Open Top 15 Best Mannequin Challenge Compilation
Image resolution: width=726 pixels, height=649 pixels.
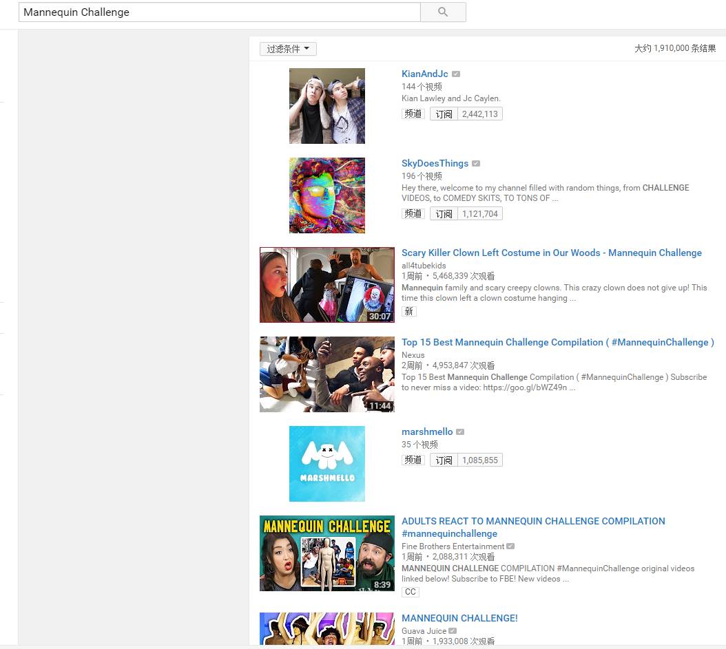pyautogui.click(x=557, y=342)
